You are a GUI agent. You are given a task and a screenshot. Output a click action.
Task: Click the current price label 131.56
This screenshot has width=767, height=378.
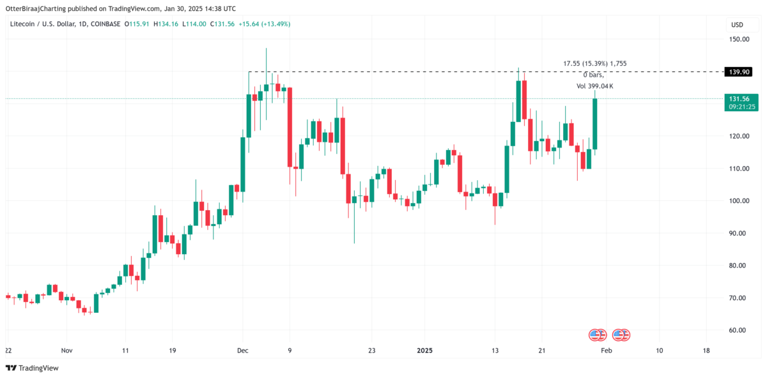coord(739,98)
